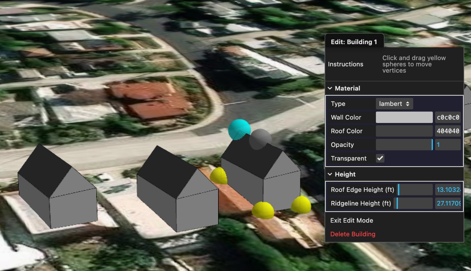Open the Wall Color swatch
Image resolution: width=471 pixels, height=271 pixels.
(404, 117)
